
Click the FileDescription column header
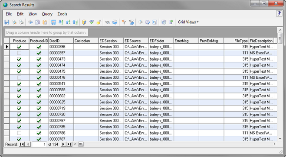click(262, 41)
